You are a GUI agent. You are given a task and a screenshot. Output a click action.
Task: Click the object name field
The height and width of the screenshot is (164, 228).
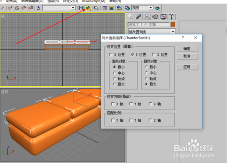tap(149, 25)
